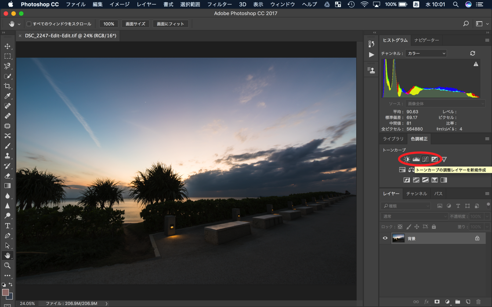Create a Curves adjustment layer

click(425, 159)
